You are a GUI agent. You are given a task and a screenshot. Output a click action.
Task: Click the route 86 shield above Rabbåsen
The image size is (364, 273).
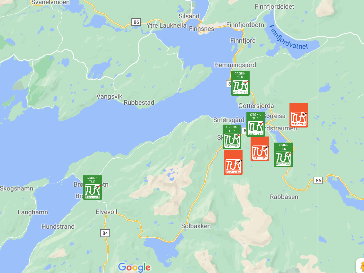coord(318,180)
